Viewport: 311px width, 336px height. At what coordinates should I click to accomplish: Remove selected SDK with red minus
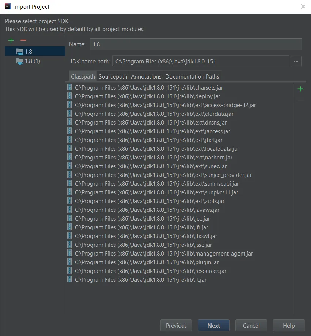tap(23, 40)
